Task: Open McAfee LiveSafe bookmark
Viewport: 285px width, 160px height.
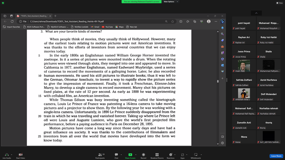Action: [x=79, y=27]
